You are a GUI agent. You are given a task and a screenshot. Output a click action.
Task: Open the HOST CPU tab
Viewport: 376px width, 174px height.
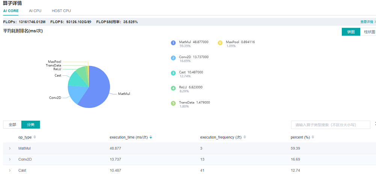point(61,11)
